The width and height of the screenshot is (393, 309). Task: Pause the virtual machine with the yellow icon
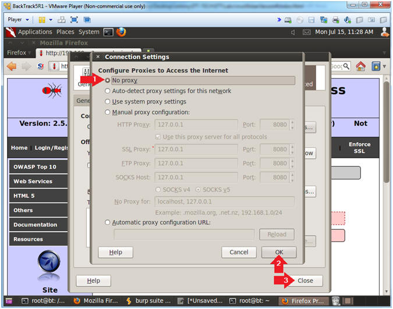pyautogui.click(x=42, y=20)
